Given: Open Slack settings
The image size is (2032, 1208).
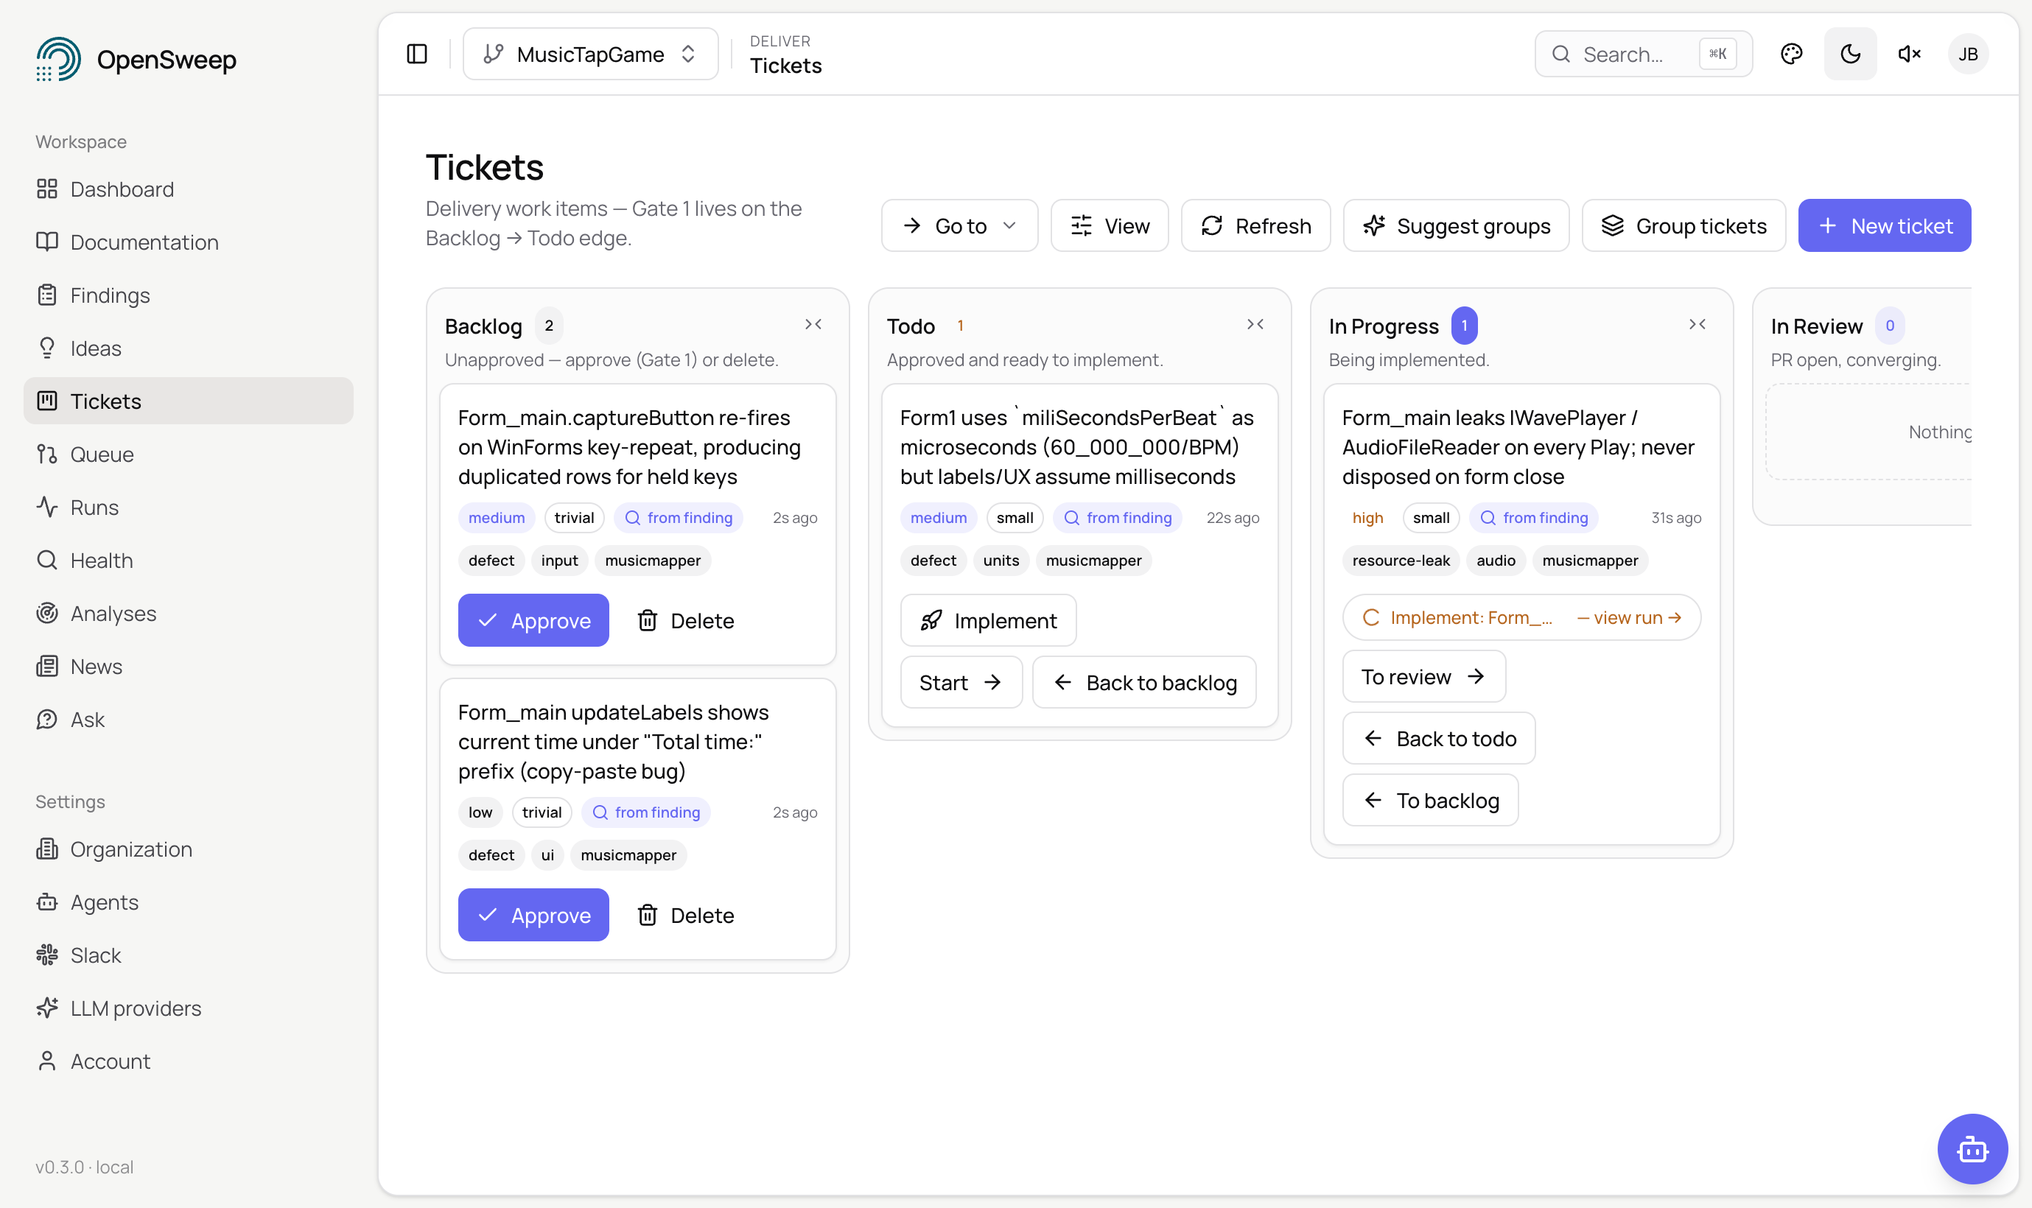Looking at the screenshot, I should tap(188, 955).
